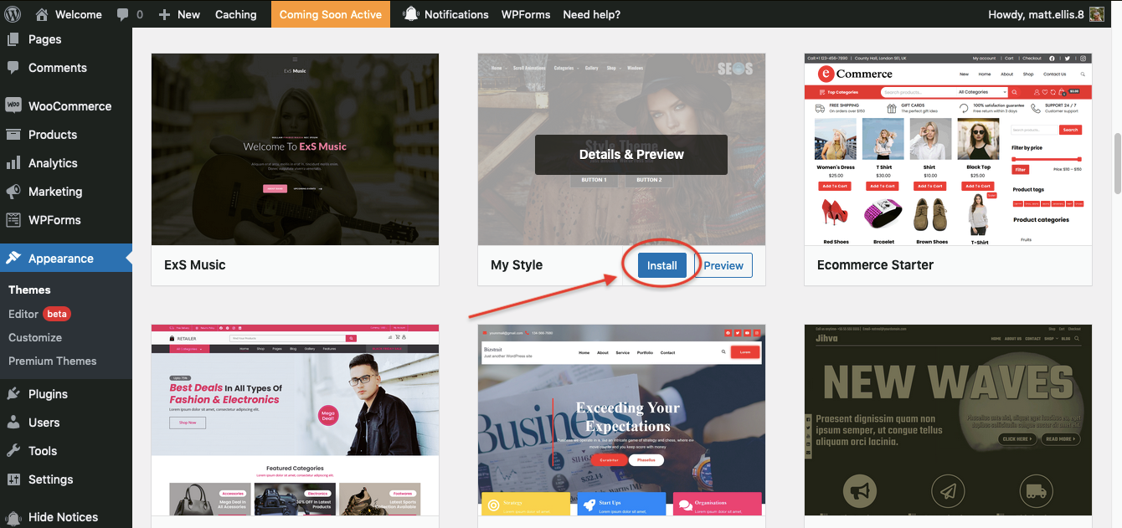Click the Tools wrench icon

tap(13, 451)
